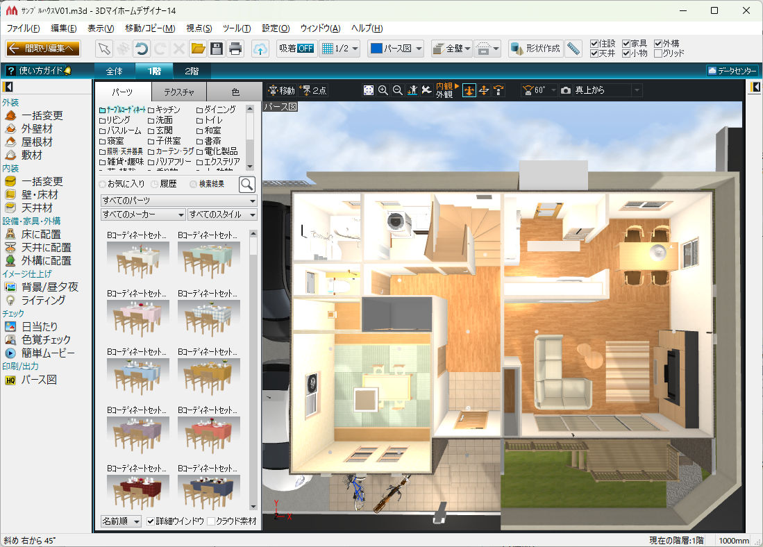The width and height of the screenshot is (763, 547).
Task: Open the parts search magnifier icon
Action: (247, 184)
